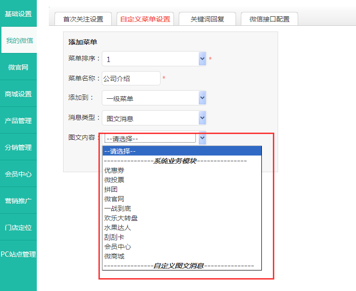Pick 欢乐大转盘 from the dropdown options

coord(121,218)
